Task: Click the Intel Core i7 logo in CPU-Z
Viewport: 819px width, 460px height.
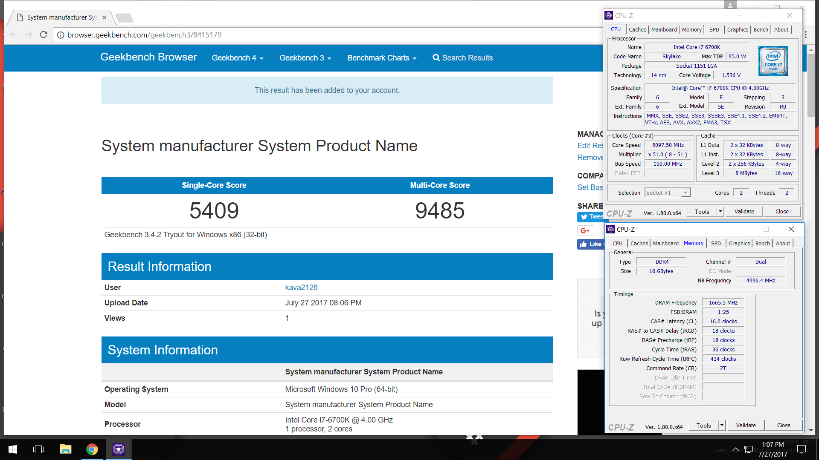Action: [773, 61]
